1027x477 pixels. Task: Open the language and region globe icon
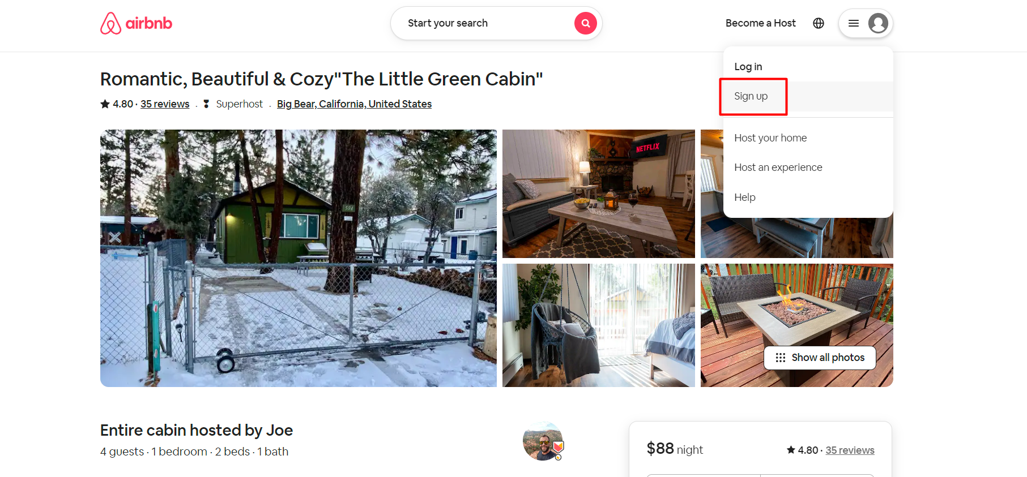[818, 23]
